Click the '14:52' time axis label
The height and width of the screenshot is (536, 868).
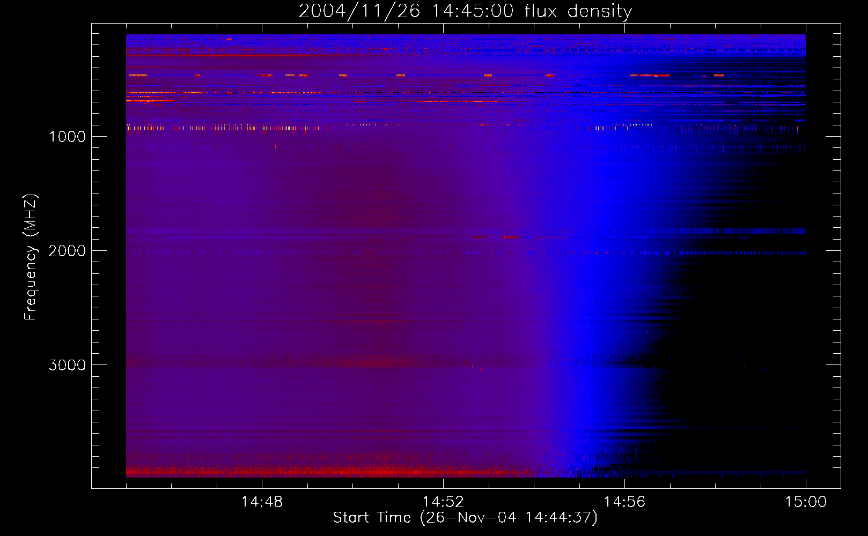[443, 502]
